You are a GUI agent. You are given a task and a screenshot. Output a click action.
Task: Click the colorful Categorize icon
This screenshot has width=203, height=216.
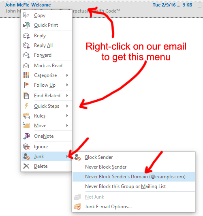[x=26, y=75]
